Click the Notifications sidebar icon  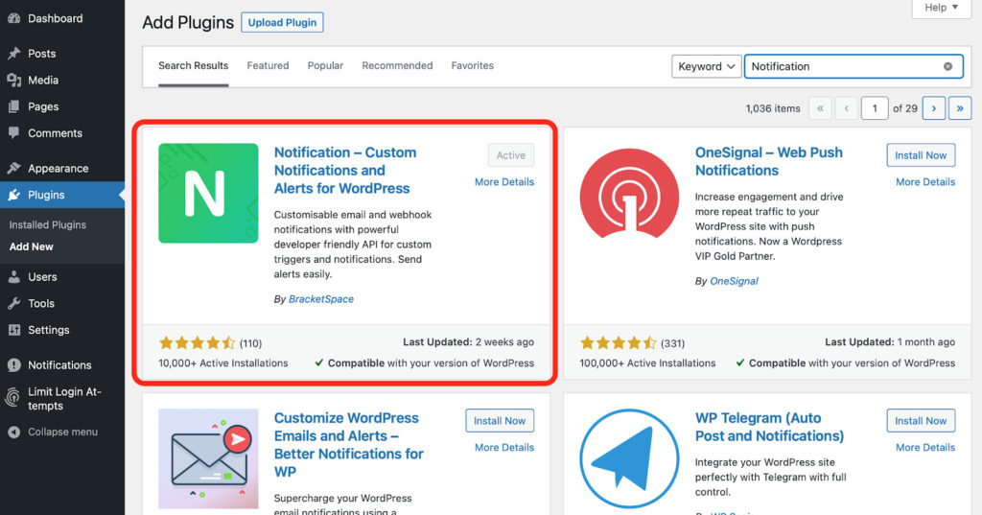(x=13, y=364)
